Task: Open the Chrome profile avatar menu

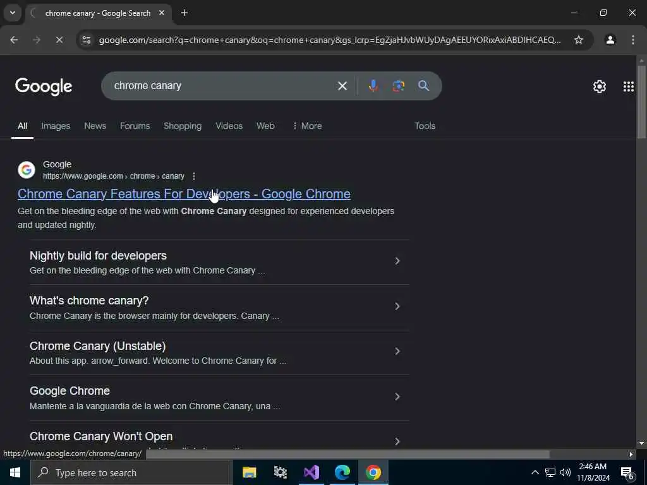Action: [610, 40]
